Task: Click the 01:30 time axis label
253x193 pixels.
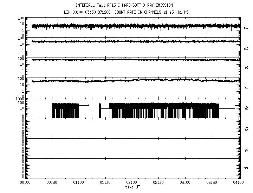Action: (105, 183)
